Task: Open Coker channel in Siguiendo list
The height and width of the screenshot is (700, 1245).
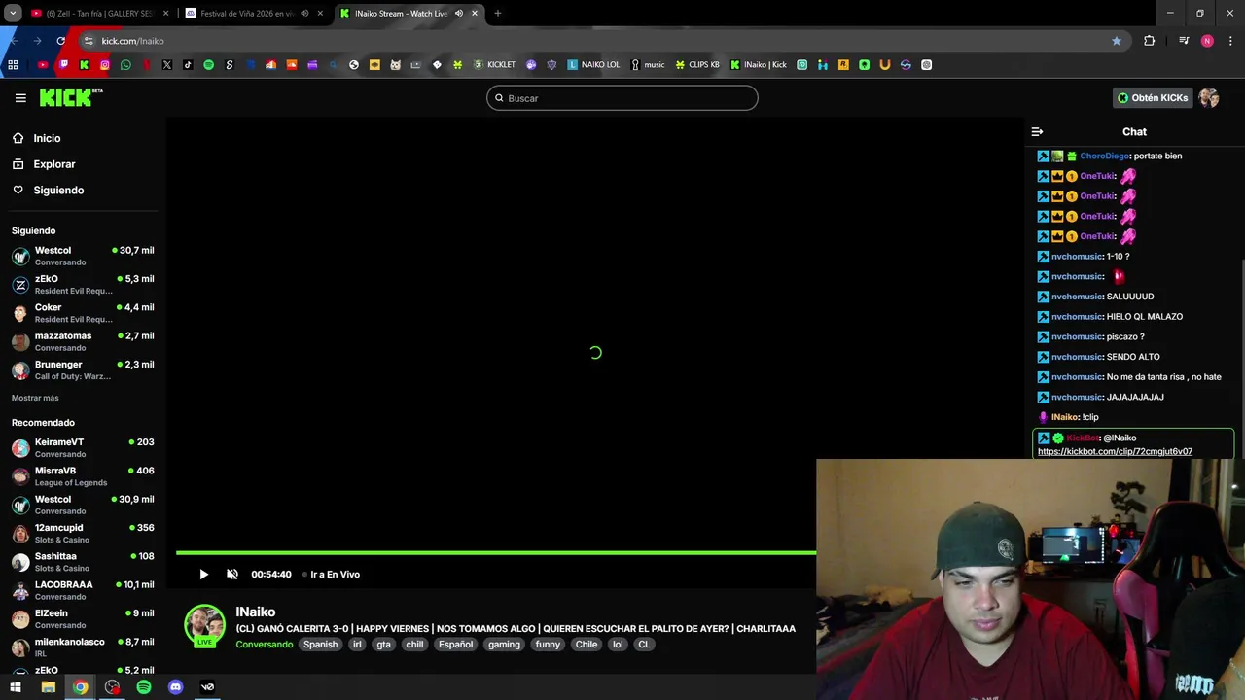Action: 83,313
